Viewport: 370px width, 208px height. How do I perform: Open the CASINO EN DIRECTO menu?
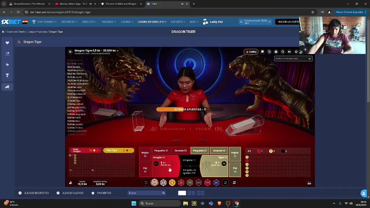coord(152,22)
